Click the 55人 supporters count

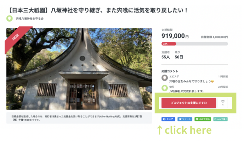pos(165,57)
